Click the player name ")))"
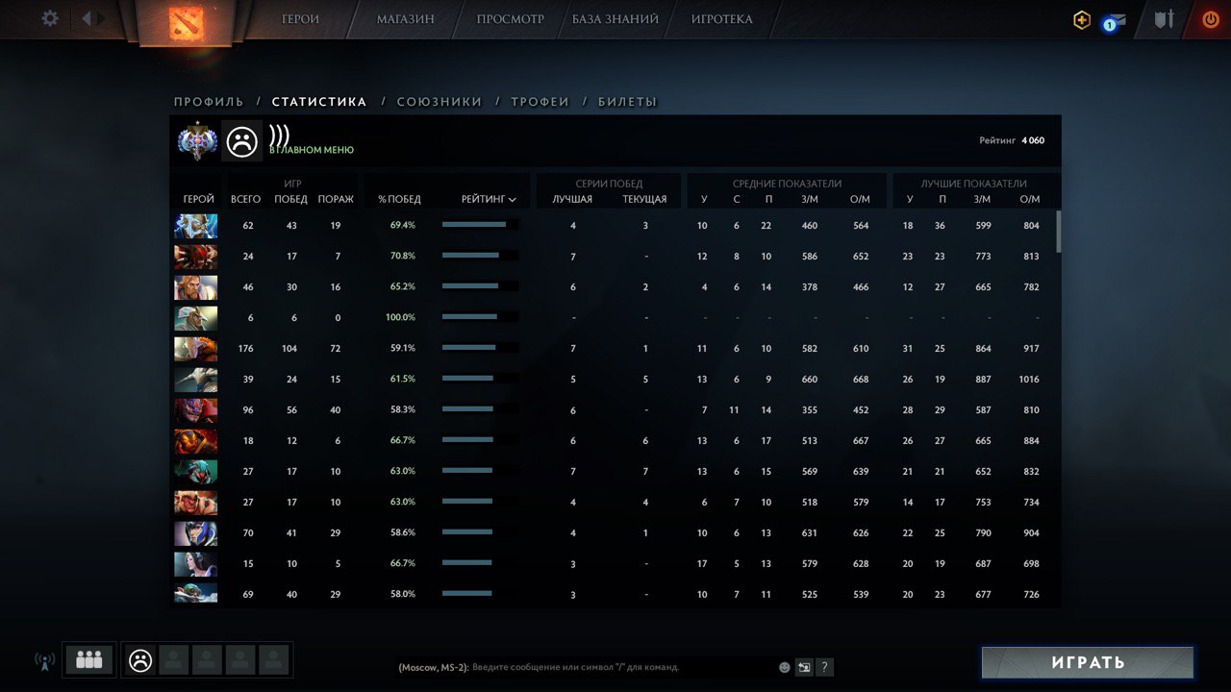Viewport: 1231px width, 692px height. pos(279,135)
